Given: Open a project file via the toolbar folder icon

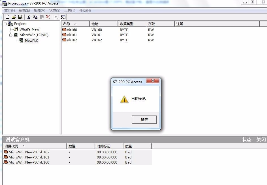Looking at the screenshot, I should pyautogui.click(x=14, y=17).
